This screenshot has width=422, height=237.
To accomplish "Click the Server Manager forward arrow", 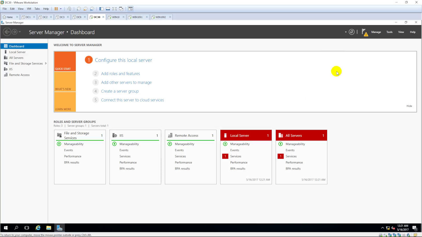I will tap(15, 32).
